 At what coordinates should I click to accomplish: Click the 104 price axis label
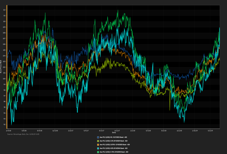[4, 56]
